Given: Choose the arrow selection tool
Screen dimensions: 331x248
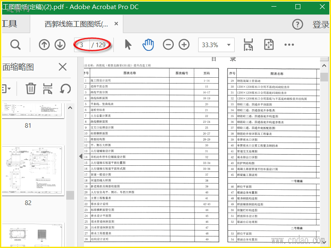Looking at the screenshot, I should (x=128, y=45).
